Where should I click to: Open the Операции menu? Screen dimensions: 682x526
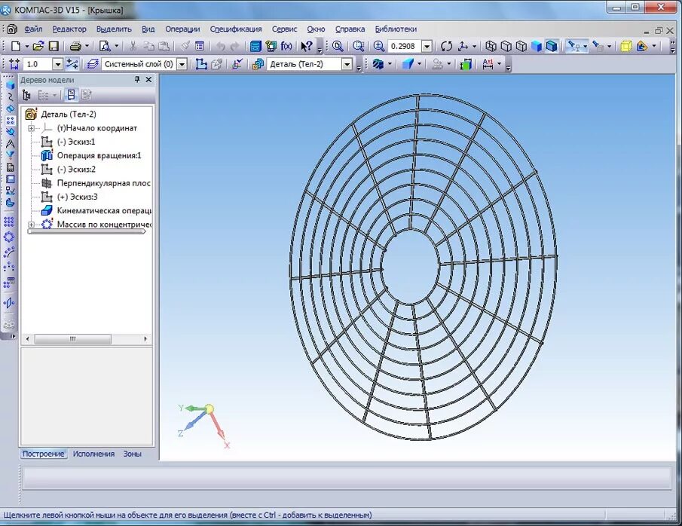coord(182,29)
